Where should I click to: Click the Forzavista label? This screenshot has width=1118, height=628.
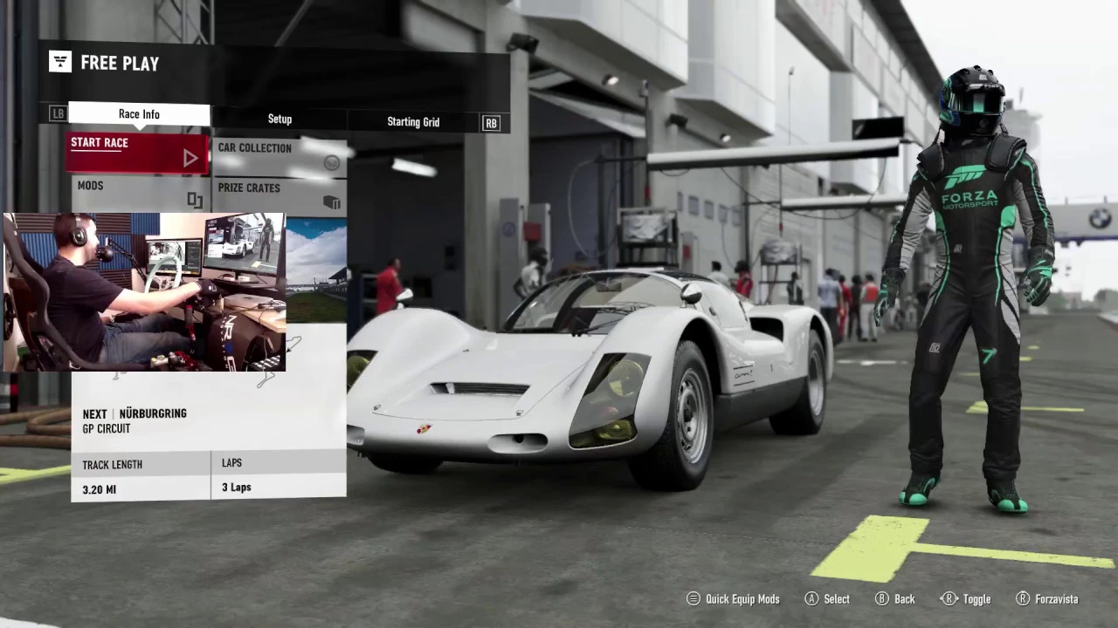coord(1057,599)
